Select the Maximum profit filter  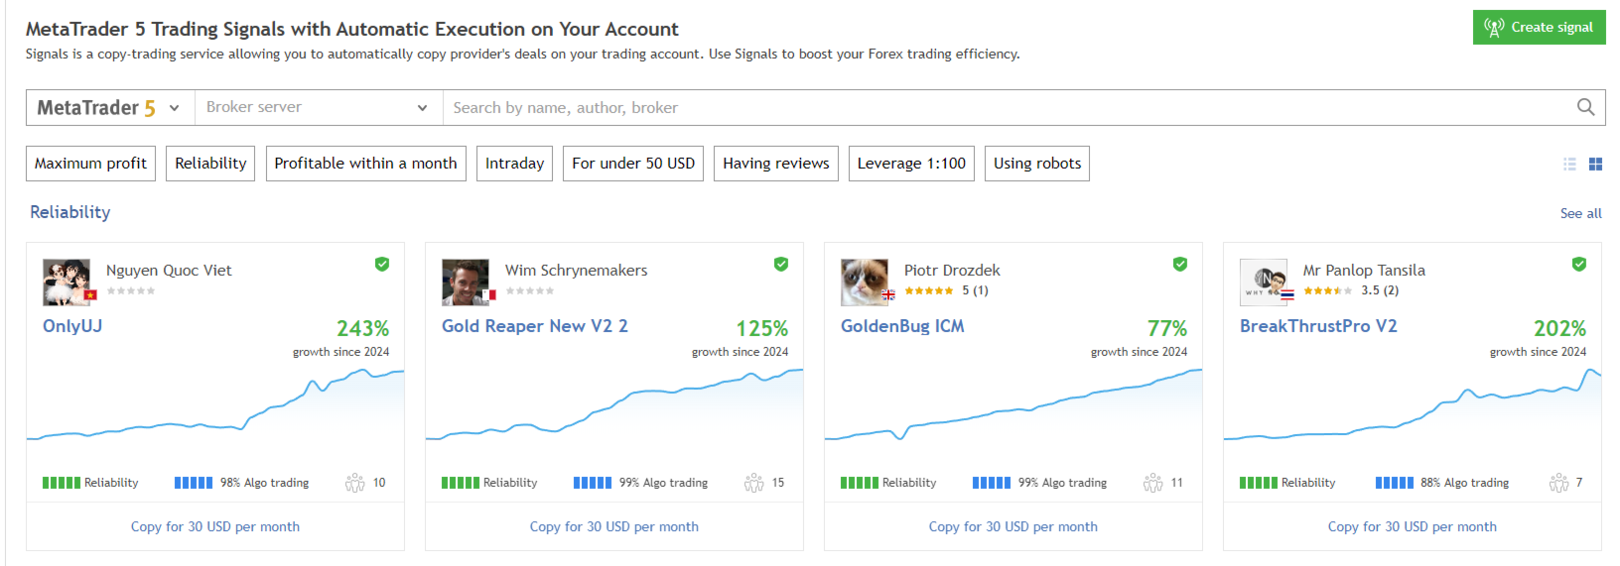point(90,164)
